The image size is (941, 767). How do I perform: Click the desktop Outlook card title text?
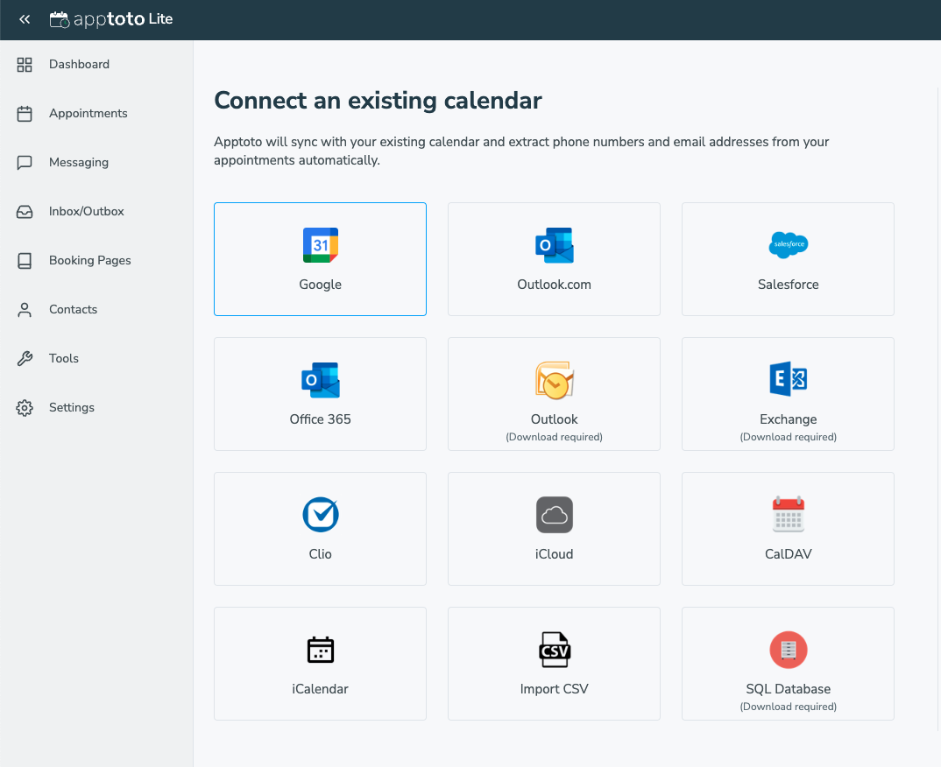tap(555, 419)
